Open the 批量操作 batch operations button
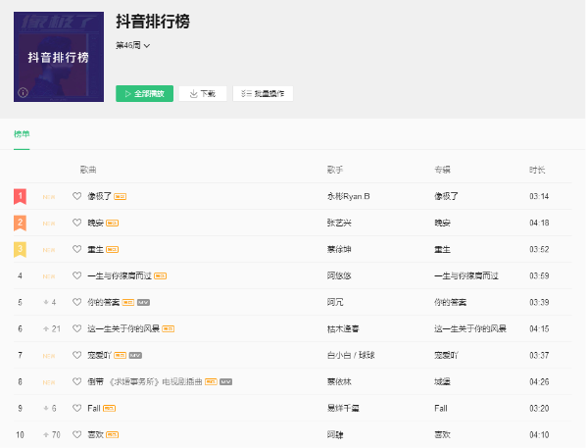586x448 pixels. click(263, 93)
